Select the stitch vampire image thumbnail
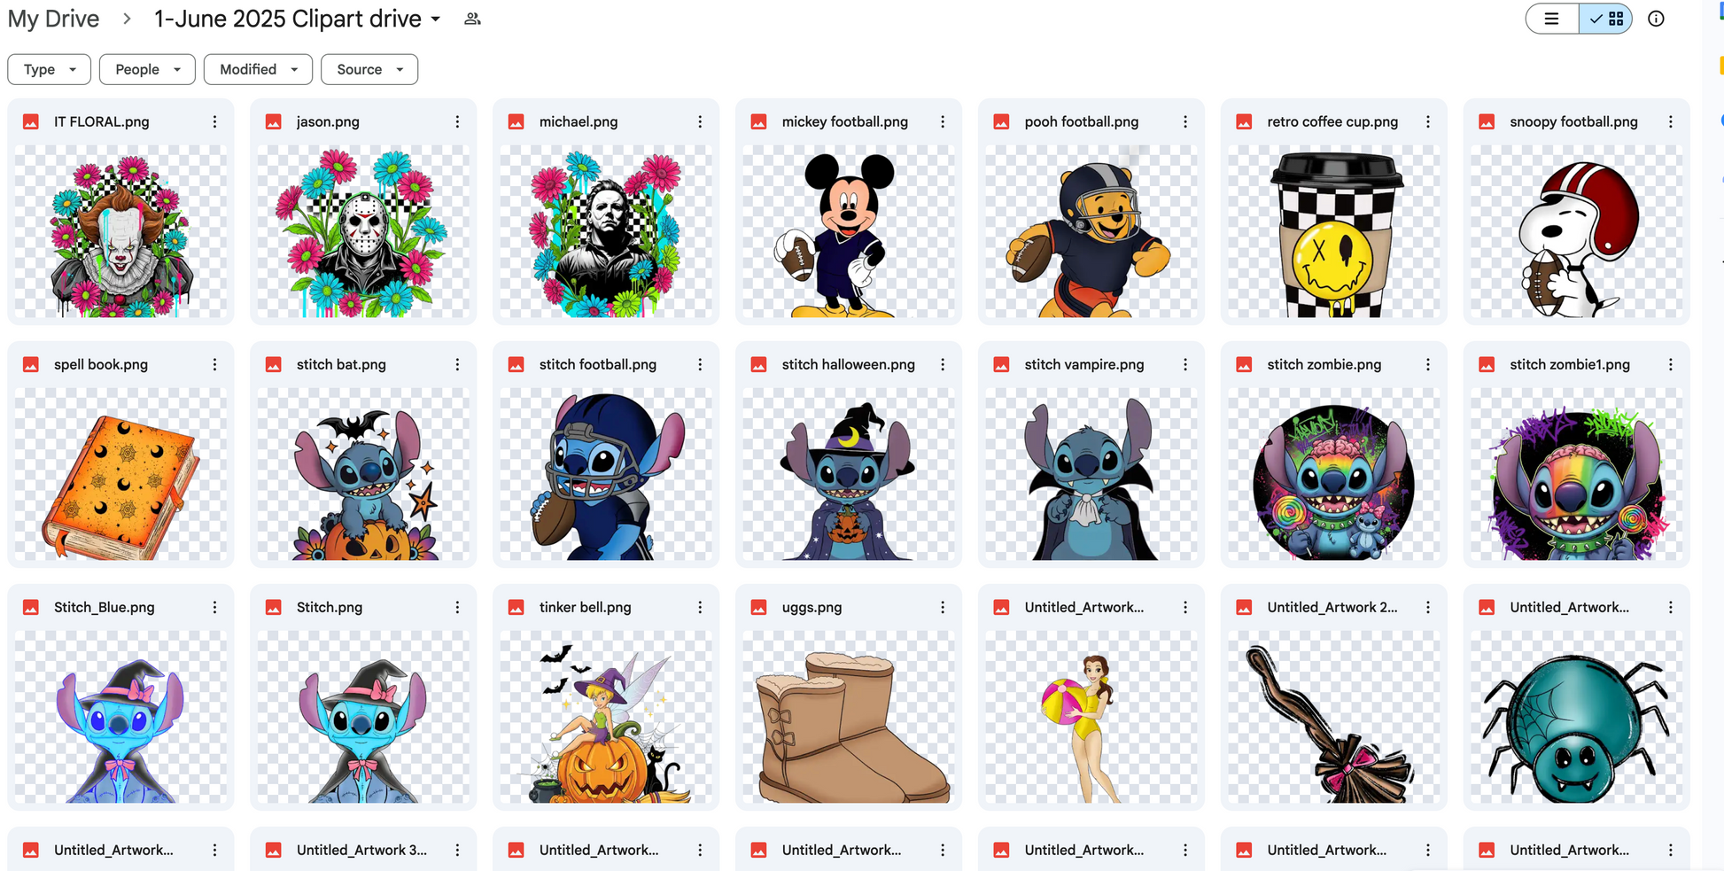Screen dimensions: 1724x871 [1091, 475]
